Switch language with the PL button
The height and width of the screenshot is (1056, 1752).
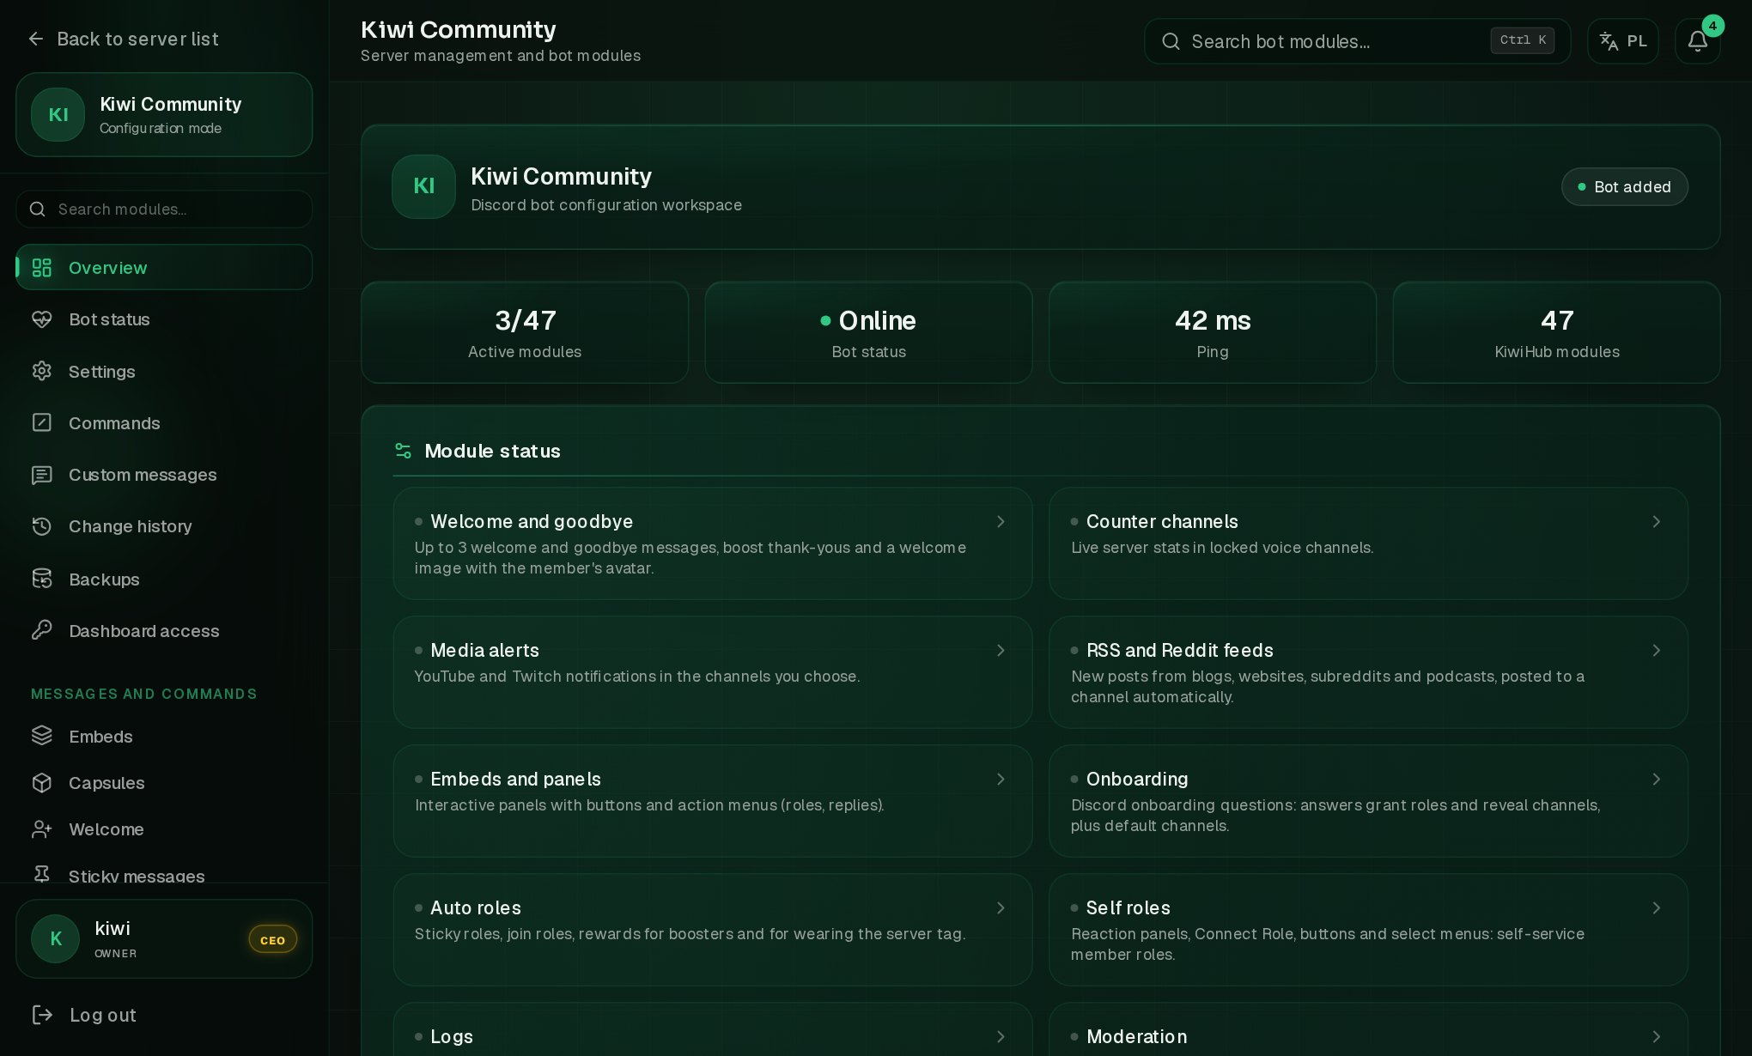click(1622, 41)
